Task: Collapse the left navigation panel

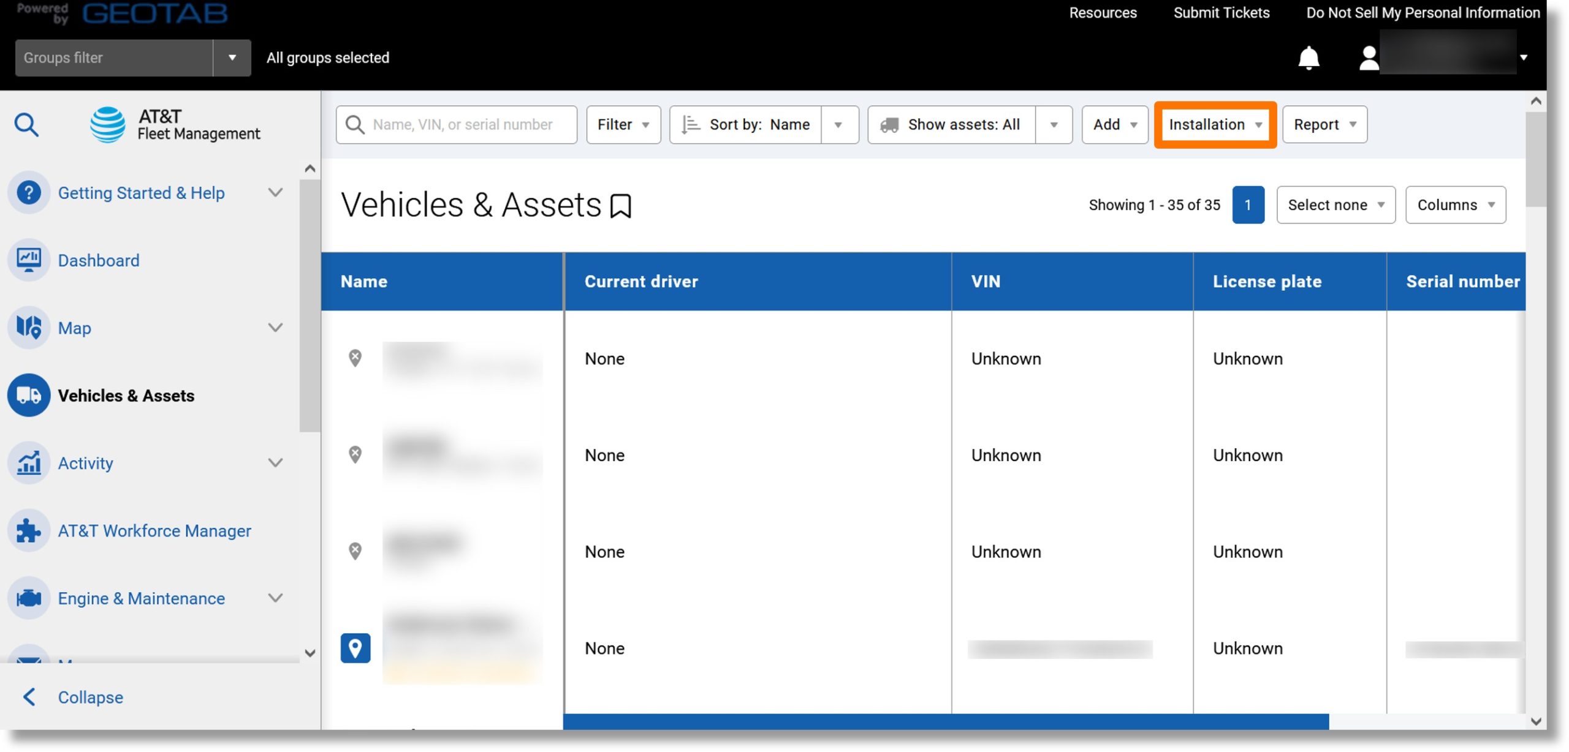Action: (90, 697)
